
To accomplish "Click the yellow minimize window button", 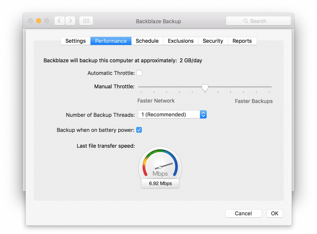I will point(39,21).
